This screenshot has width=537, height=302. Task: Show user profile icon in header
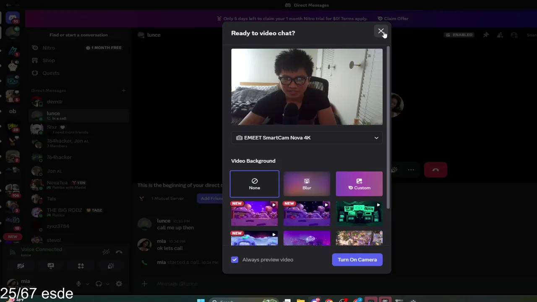pos(514,35)
